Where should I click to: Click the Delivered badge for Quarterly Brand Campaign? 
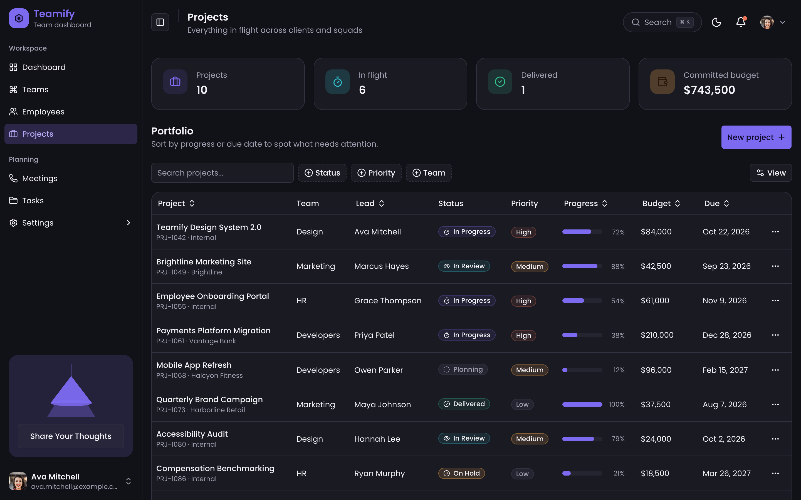464,404
